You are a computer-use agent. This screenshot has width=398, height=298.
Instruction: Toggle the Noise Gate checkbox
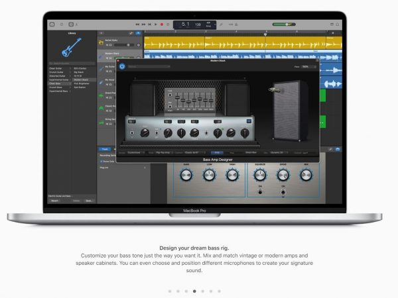coord(101,162)
